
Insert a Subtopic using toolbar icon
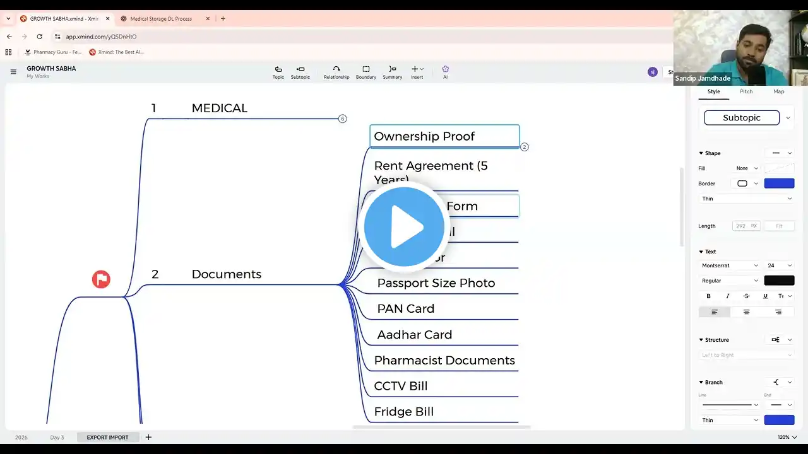[300, 72]
